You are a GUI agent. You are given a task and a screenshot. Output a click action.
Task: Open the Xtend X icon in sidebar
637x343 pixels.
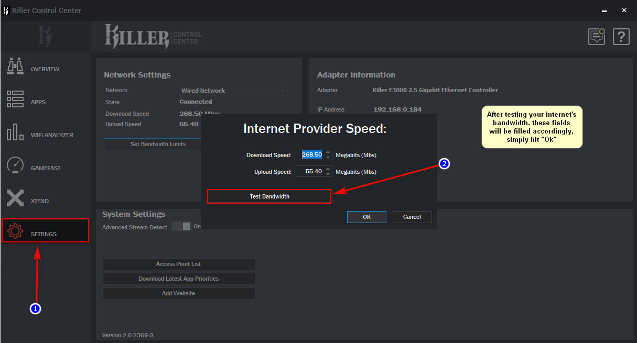(x=15, y=198)
